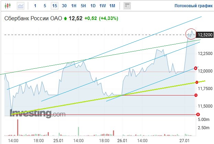Click the 26.01 date axis label
The width and height of the screenshot is (214, 144).
122,141
